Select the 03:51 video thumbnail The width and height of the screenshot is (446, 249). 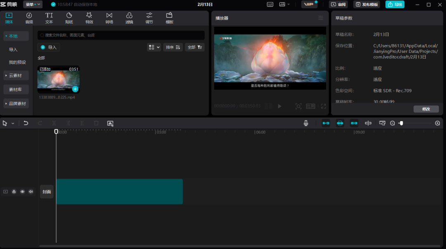59,80
